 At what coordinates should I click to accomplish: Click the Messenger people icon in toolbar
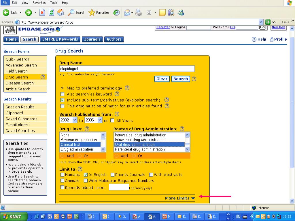181,12
